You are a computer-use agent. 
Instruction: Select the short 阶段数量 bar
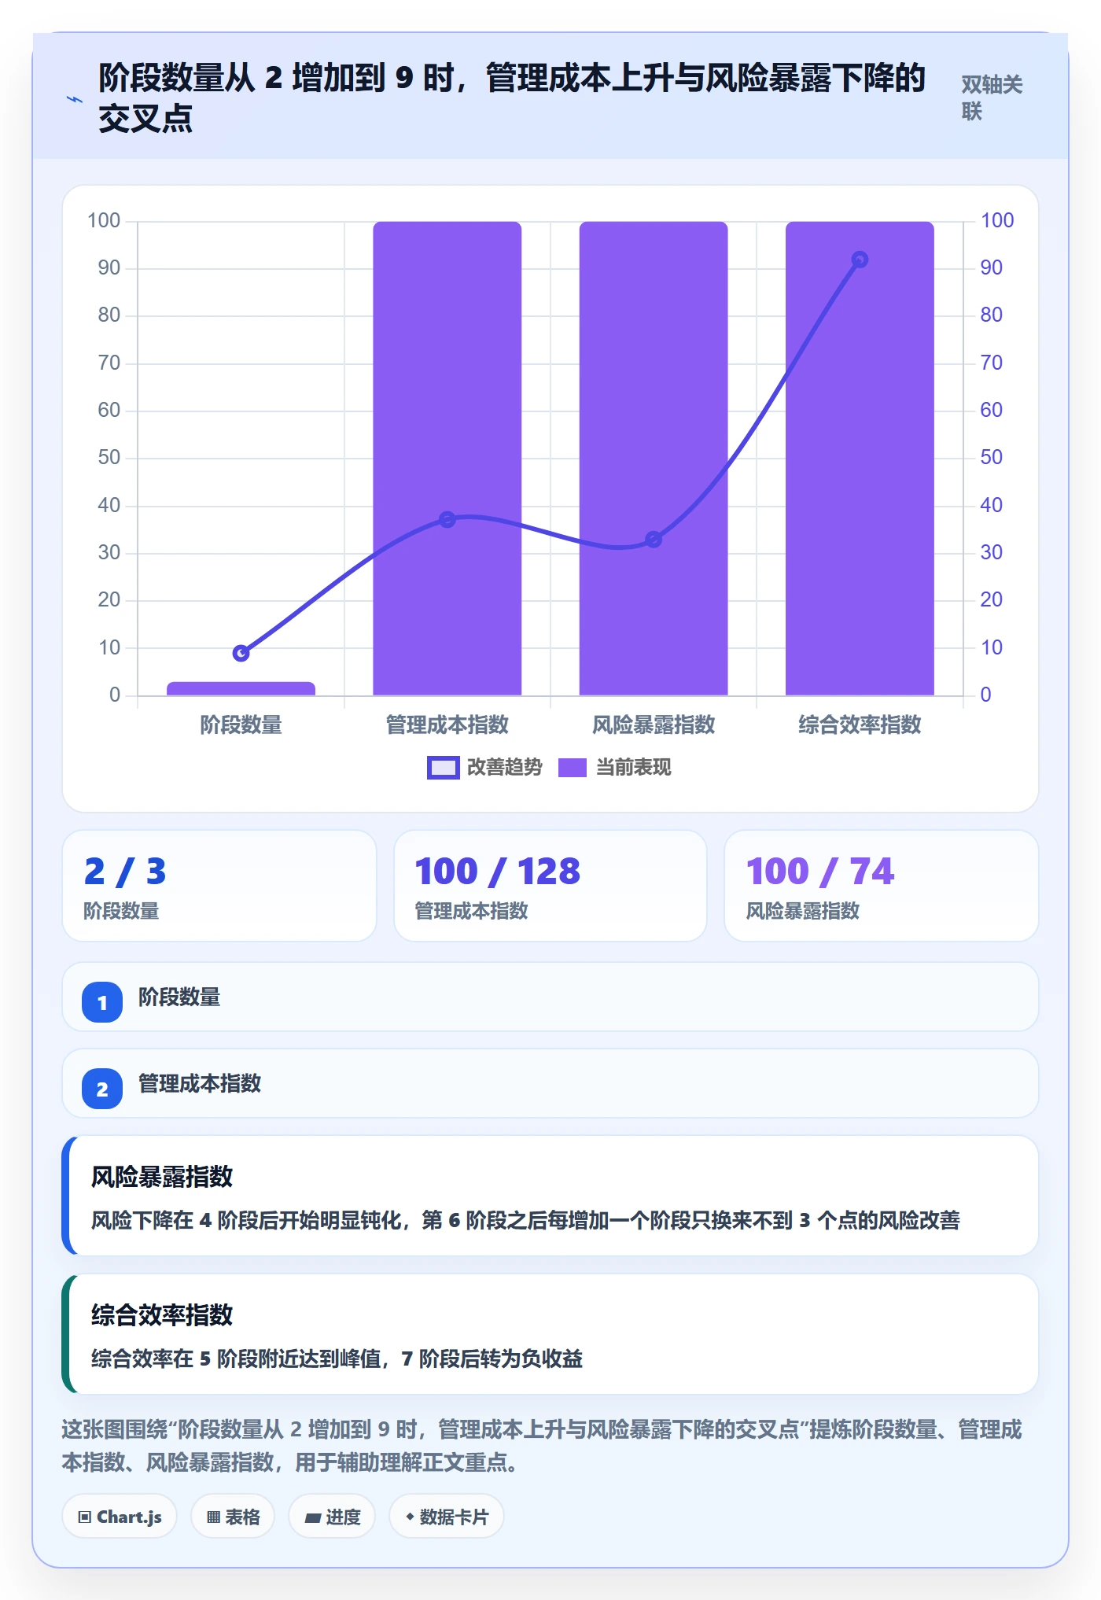[241, 689]
